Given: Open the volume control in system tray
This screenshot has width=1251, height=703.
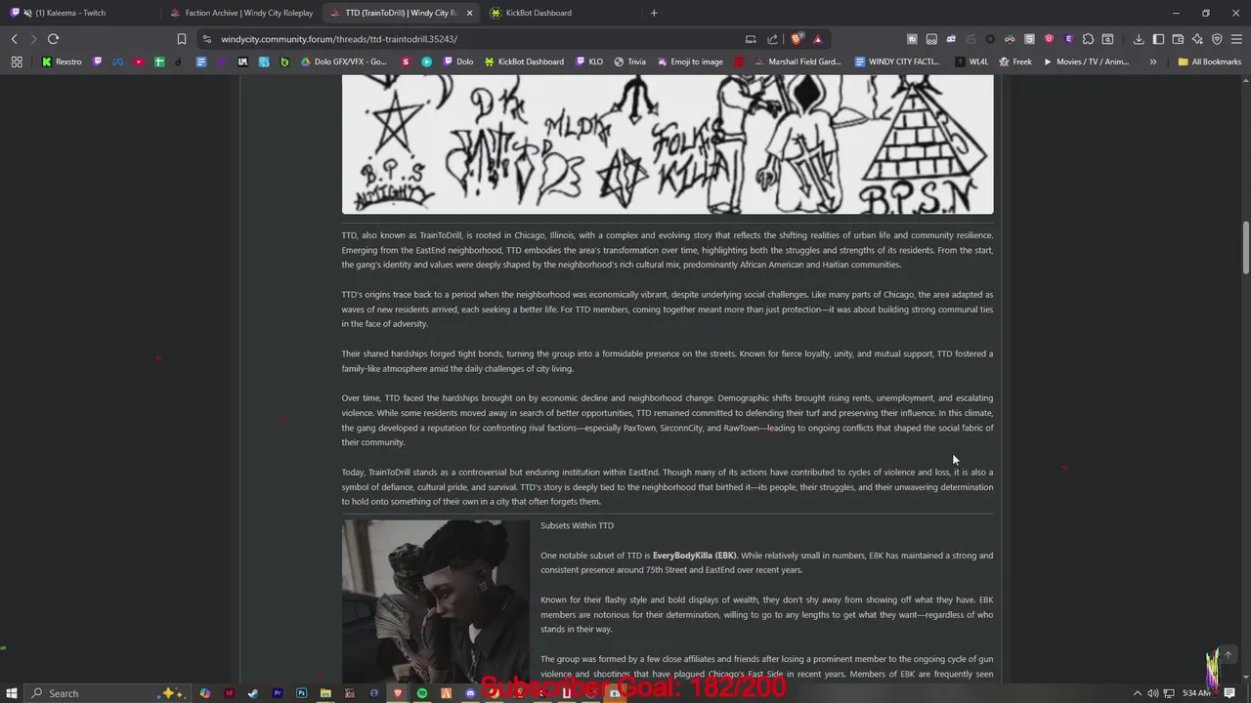Looking at the screenshot, I should (1153, 693).
